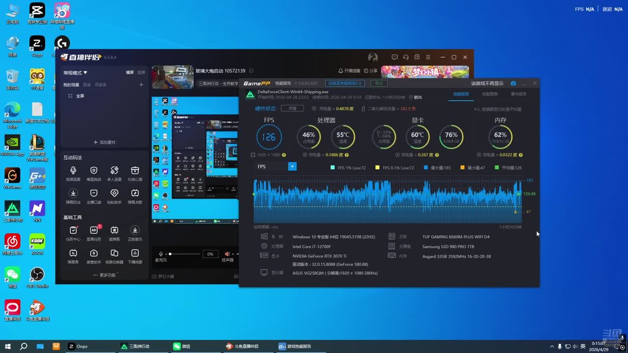Click the 详细 hardware details button
628x353 pixels.
tap(292, 108)
